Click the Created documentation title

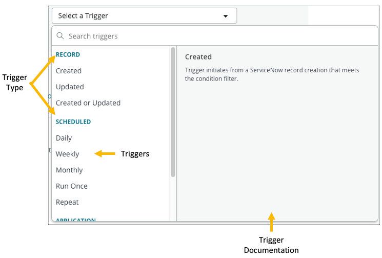coord(198,57)
